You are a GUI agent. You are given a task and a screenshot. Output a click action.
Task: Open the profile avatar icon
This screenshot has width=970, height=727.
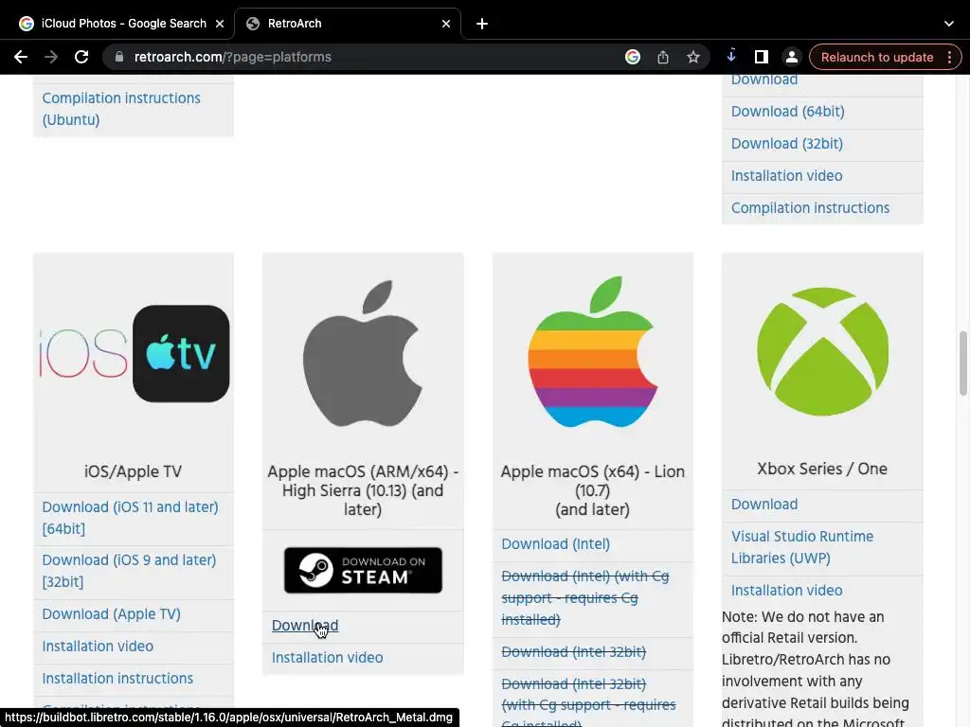click(791, 57)
